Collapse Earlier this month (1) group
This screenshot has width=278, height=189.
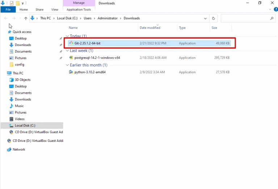pos(67,65)
